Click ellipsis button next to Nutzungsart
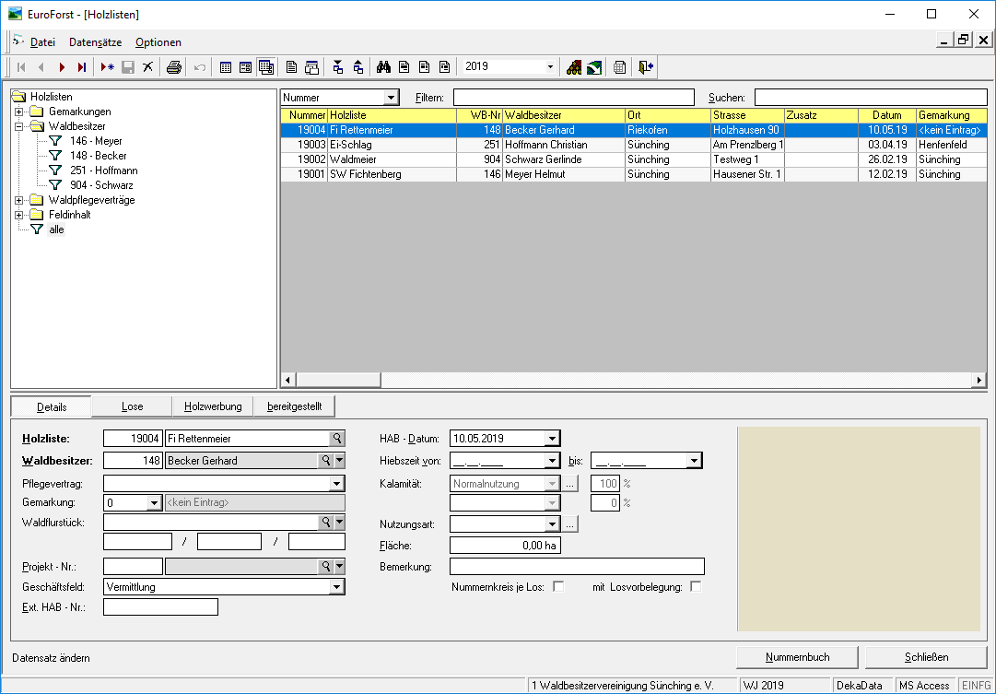This screenshot has width=996, height=694. click(x=569, y=525)
